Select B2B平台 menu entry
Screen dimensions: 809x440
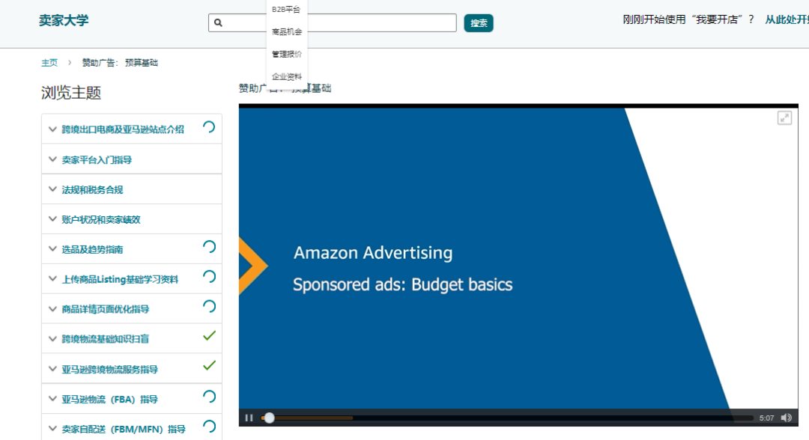tap(286, 9)
